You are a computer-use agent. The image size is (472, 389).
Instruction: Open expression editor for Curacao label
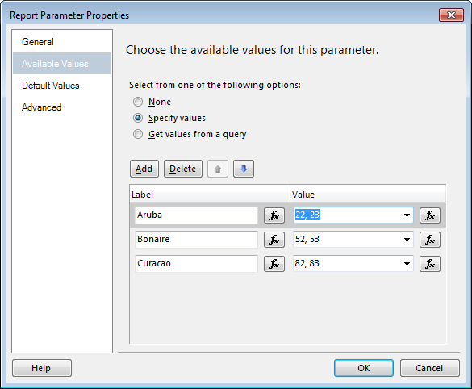[274, 264]
